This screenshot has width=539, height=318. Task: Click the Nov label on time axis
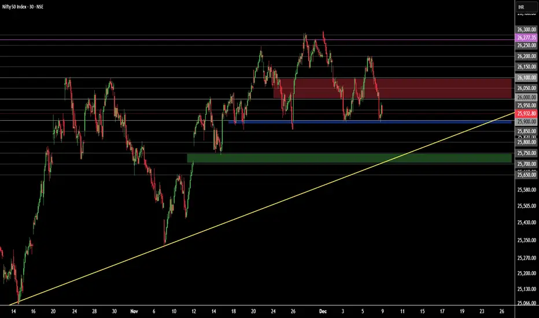point(134,312)
